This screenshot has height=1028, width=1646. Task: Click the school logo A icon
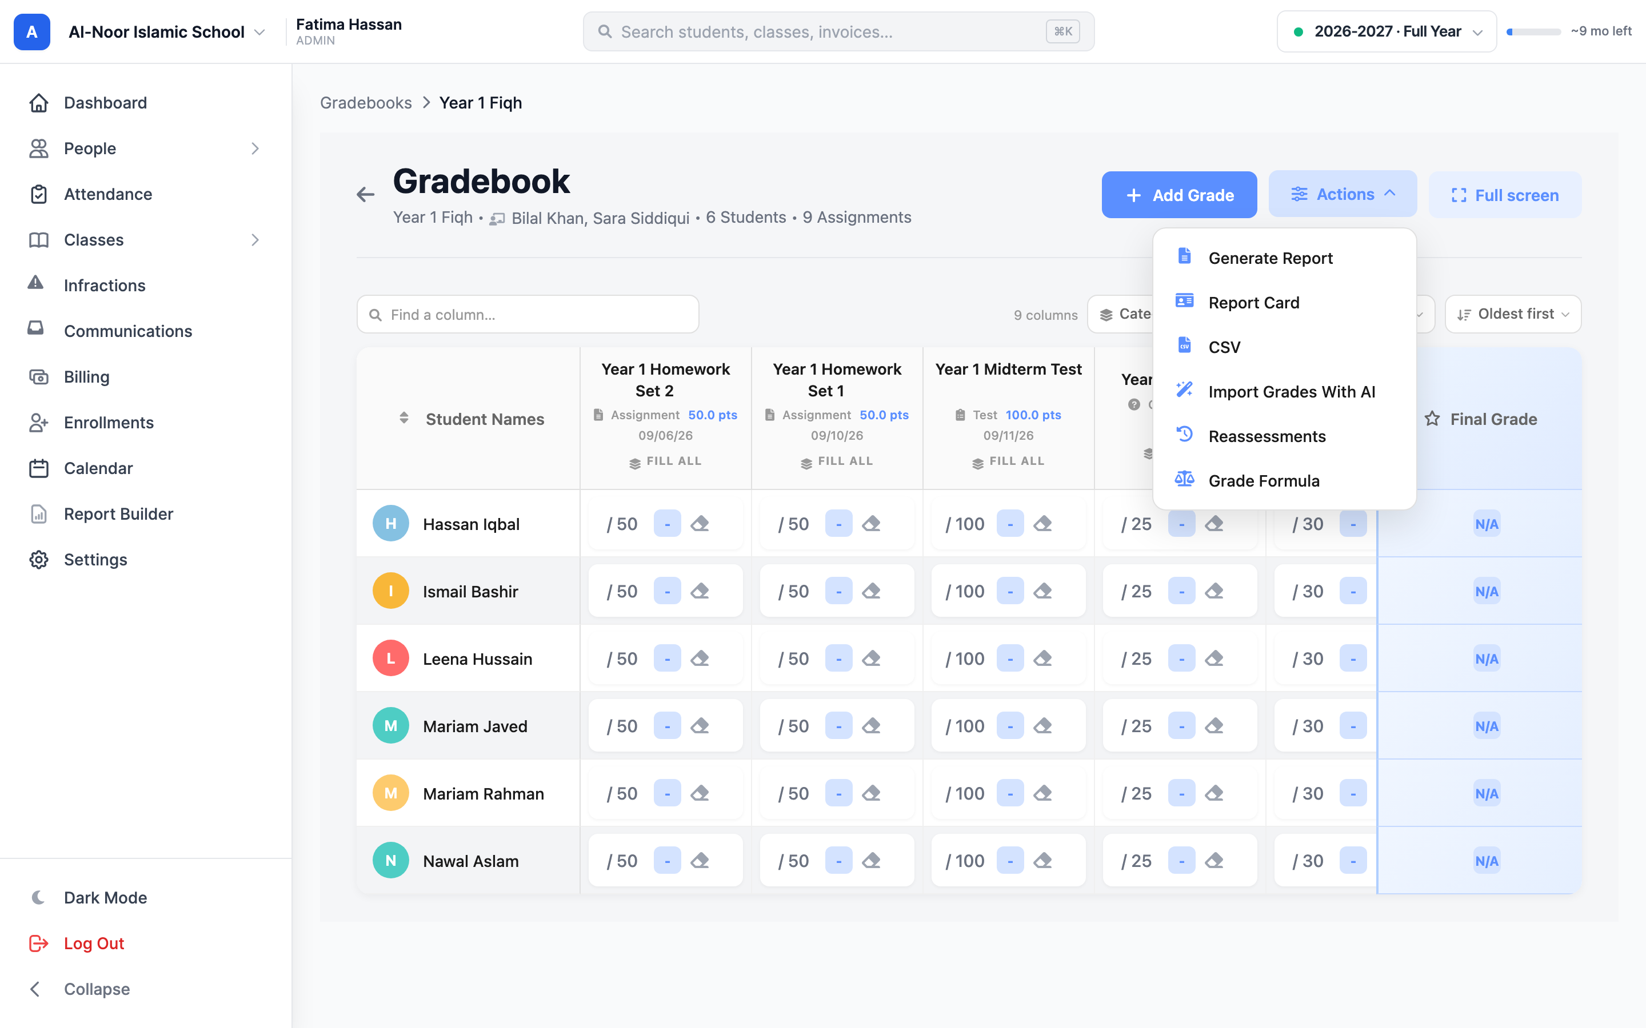point(32,32)
